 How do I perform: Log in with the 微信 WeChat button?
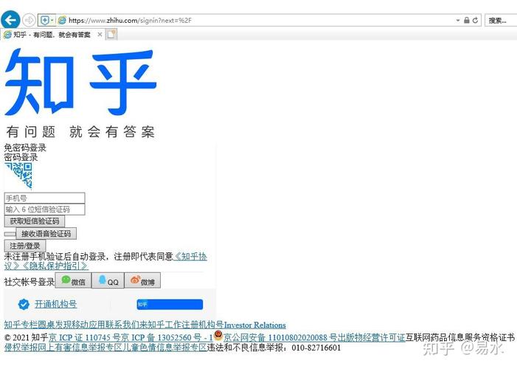click(x=73, y=280)
